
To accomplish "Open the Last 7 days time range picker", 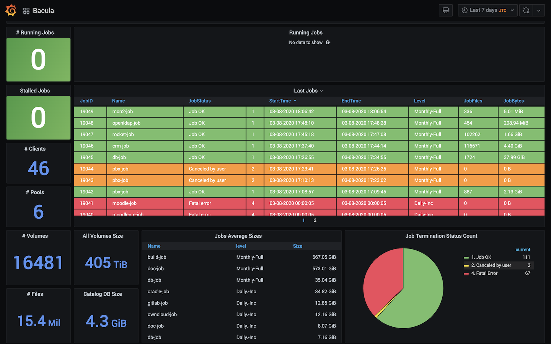I will pos(487,10).
